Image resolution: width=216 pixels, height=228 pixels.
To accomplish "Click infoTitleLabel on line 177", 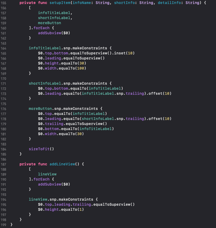I will pyautogui.click(x=89, y=114).
